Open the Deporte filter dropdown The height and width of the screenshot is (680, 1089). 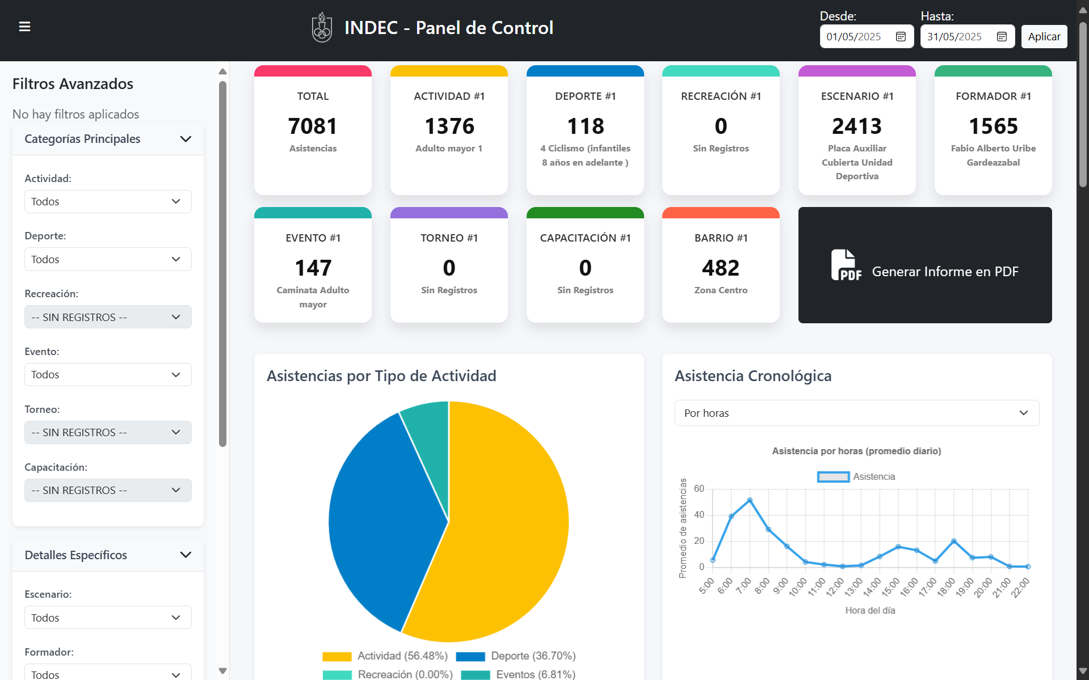point(108,260)
